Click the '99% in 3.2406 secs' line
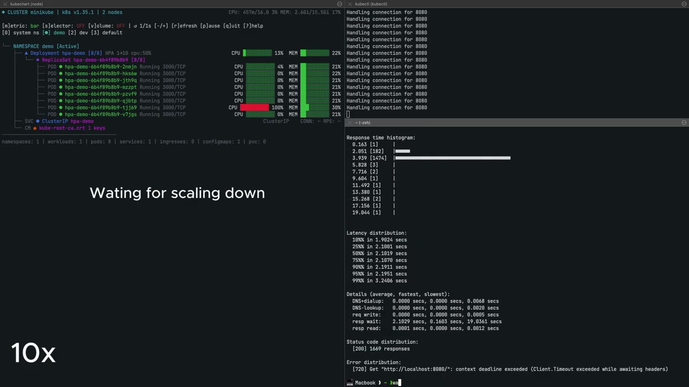 tap(379, 281)
